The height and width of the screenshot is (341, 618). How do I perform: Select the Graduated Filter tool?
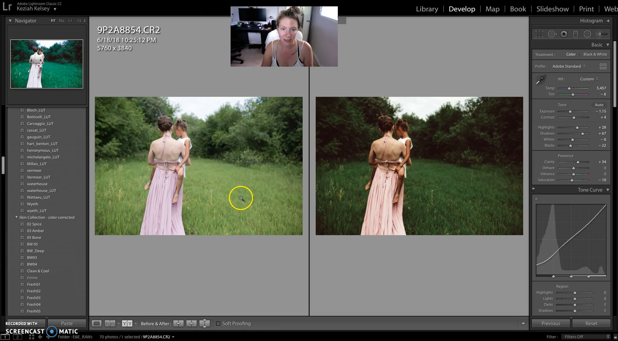pos(576,34)
